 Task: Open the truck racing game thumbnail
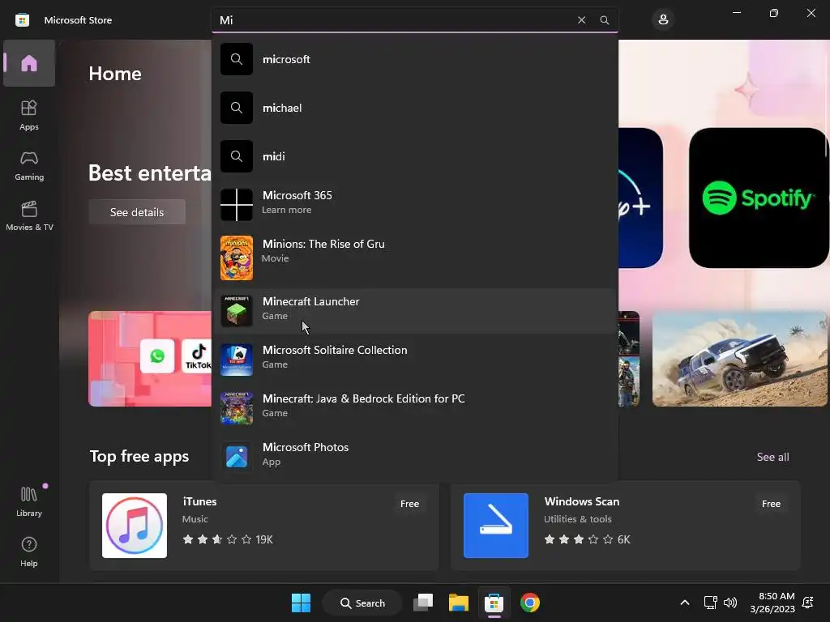click(x=739, y=359)
